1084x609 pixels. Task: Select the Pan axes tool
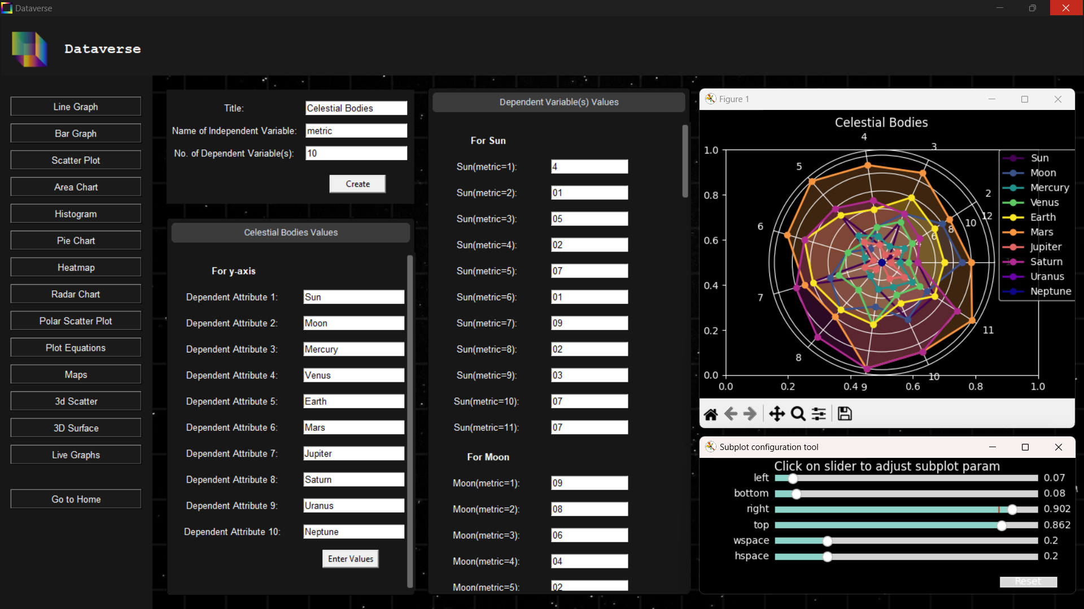point(777,414)
